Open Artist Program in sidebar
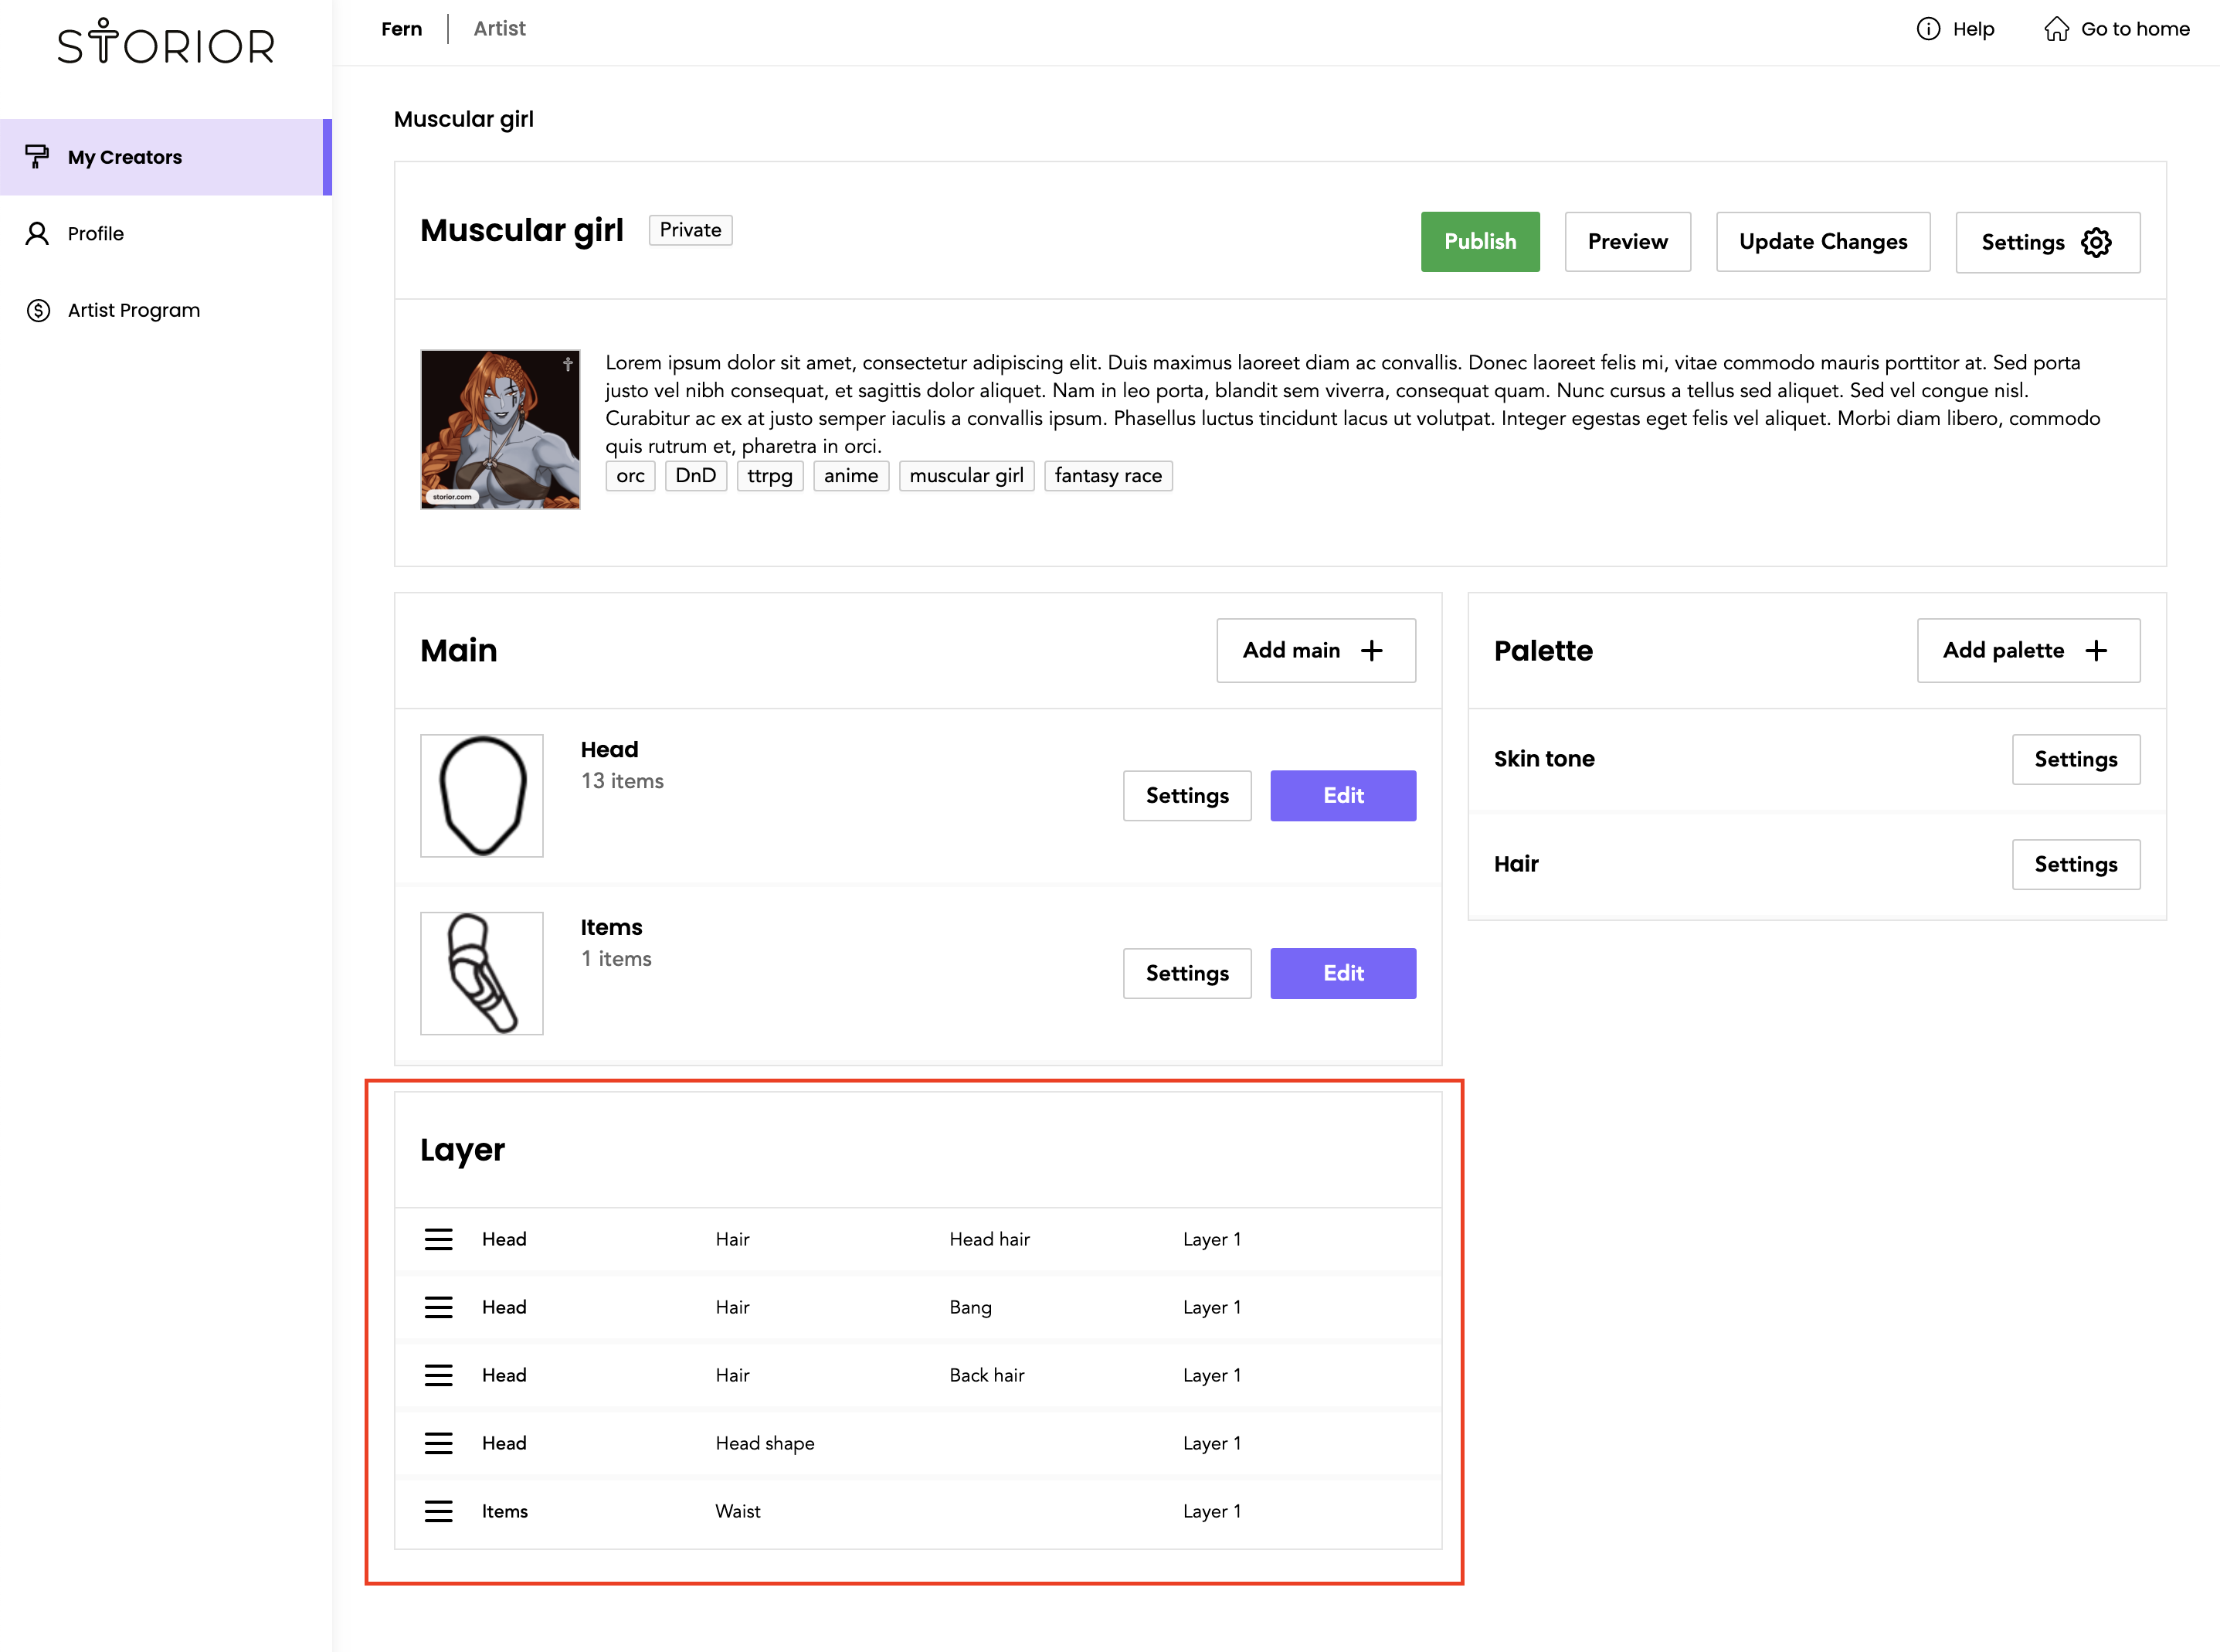2220x1652 pixels. coord(133,310)
